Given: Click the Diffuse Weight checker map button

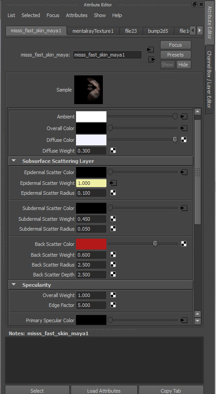Looking at the screenshot, I should point(113,150).
